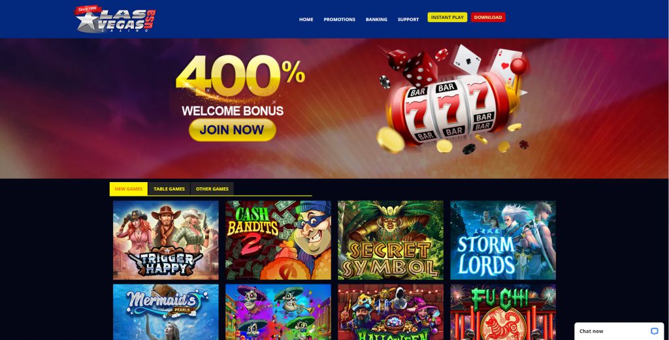Click the Las Vegas USA Casino logo

(115, 19)
